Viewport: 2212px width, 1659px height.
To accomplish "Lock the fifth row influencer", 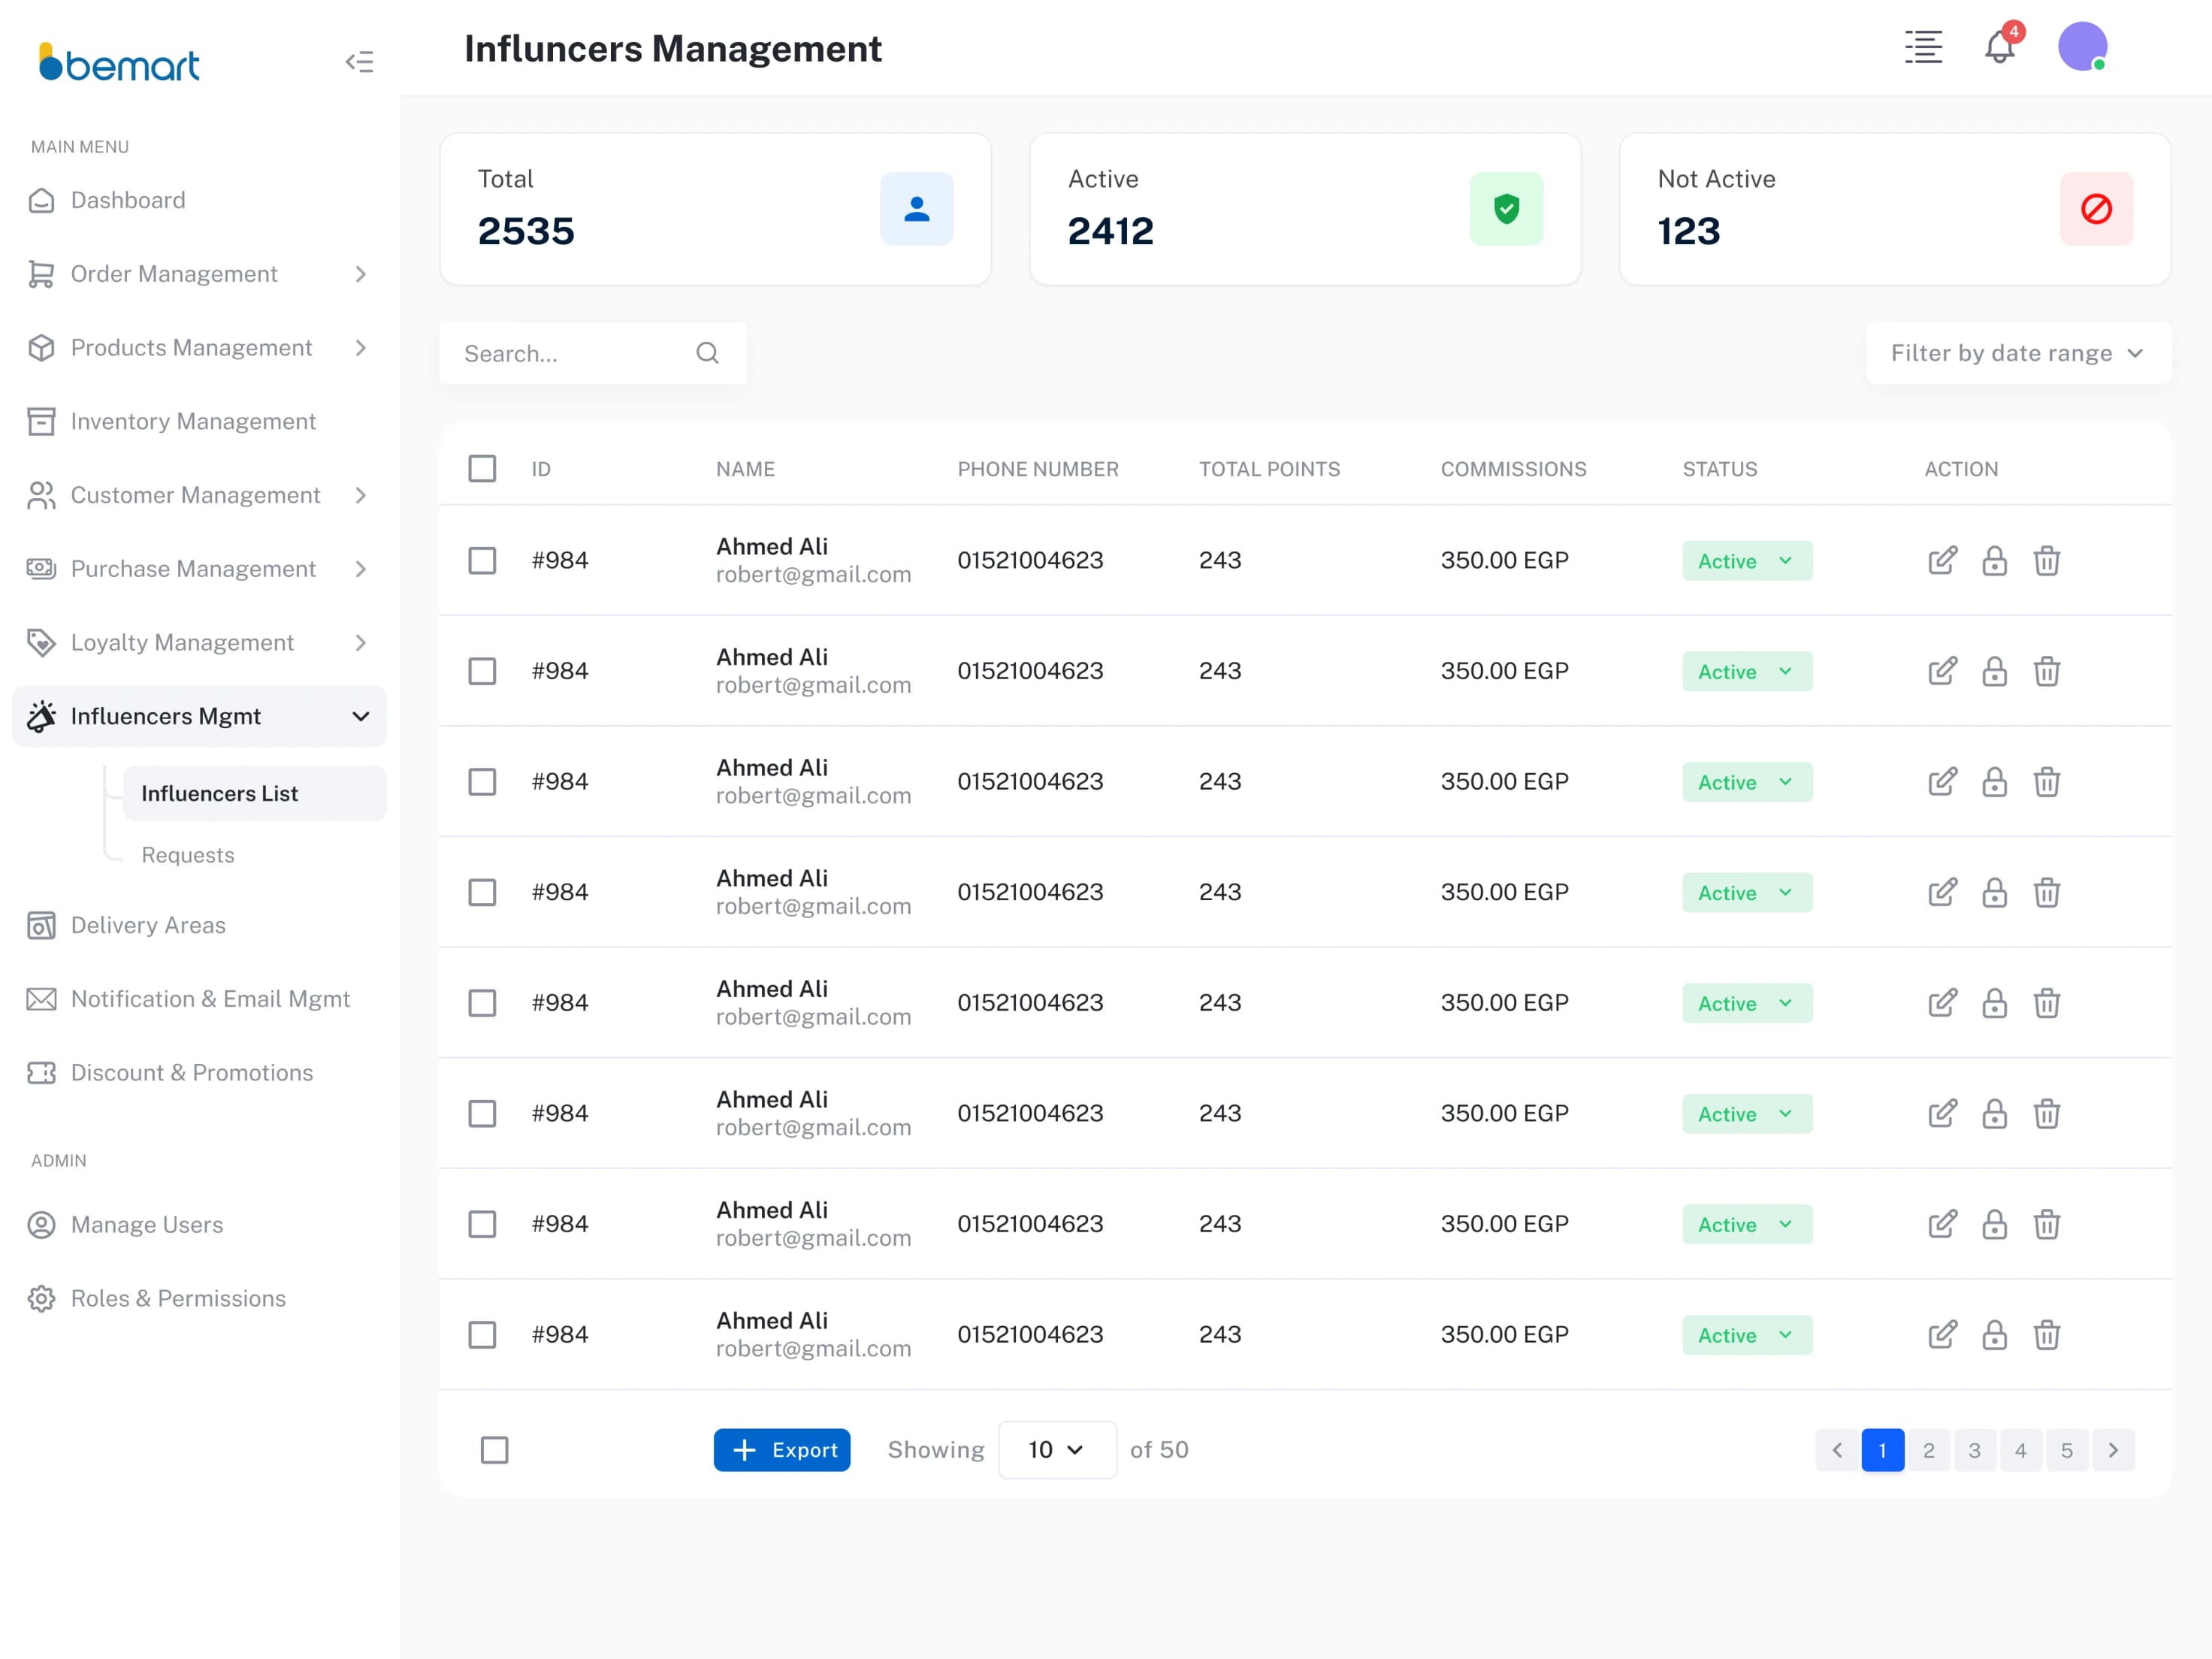I will [x=1994, y=1003].
